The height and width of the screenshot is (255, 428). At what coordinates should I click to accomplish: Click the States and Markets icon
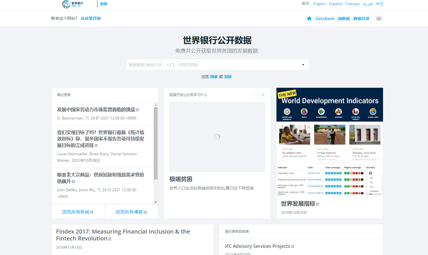(356, 112)
